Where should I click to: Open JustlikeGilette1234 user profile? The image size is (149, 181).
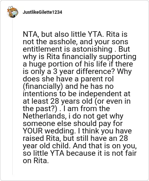click(42, 12)
